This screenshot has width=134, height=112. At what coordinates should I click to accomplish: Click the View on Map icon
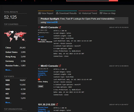click(x=101, y=13)
